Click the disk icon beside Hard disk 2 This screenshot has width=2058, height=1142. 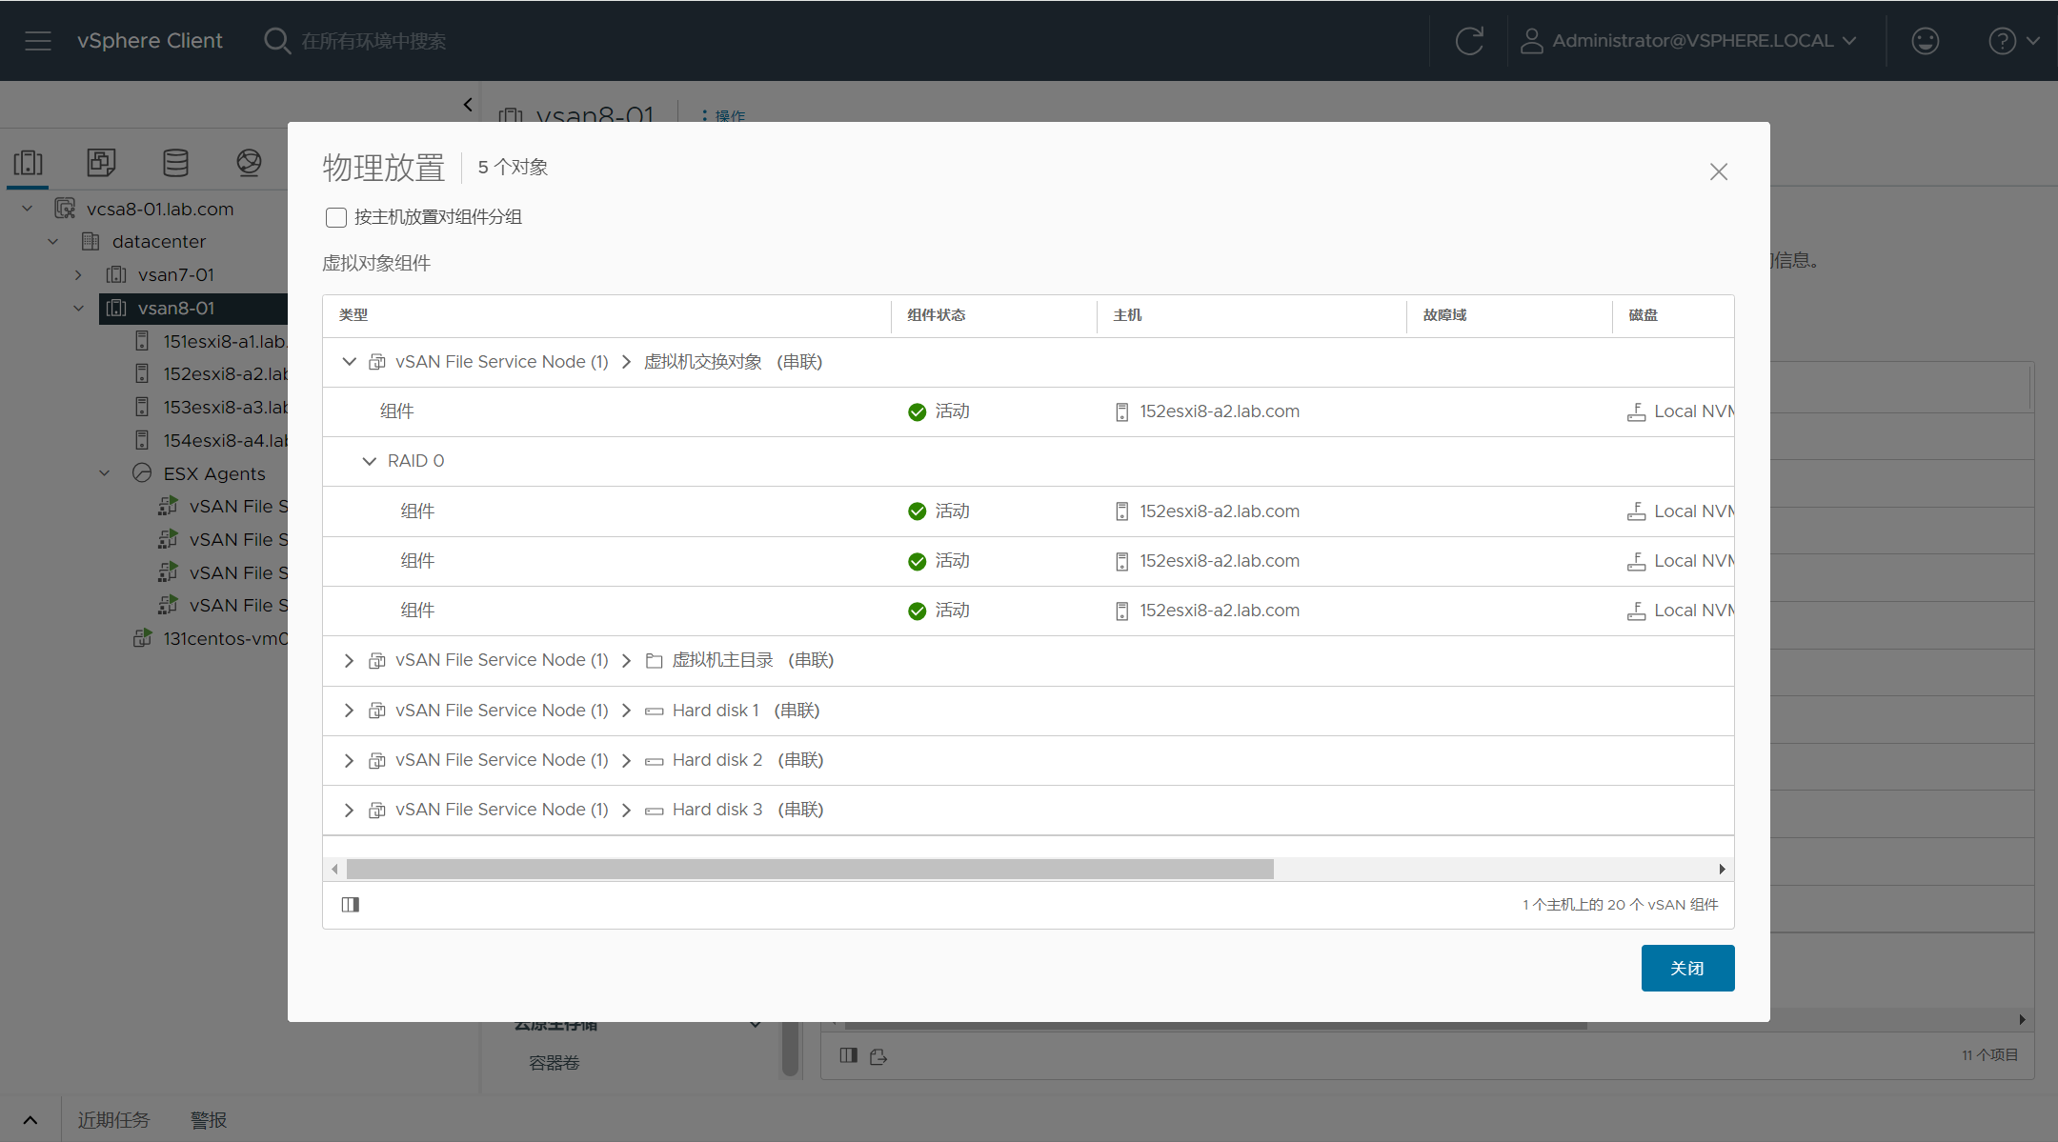[654, 760]
